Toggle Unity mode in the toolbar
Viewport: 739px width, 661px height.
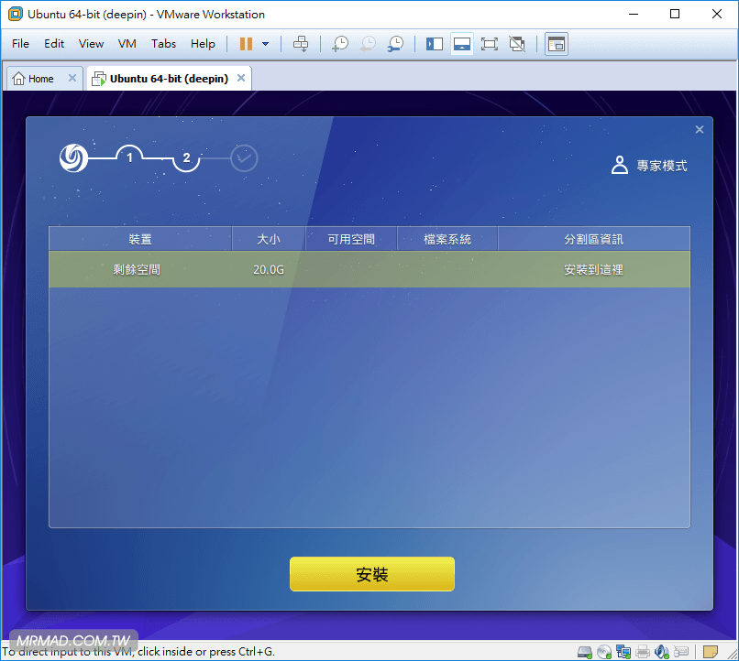[x=517, y=44]
